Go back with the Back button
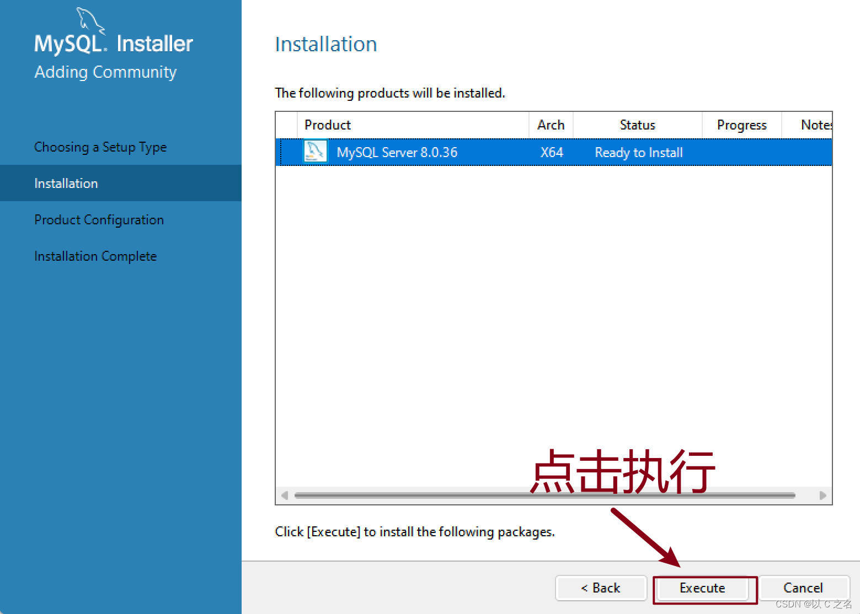The image size is (860, 614). coord(601,588)
